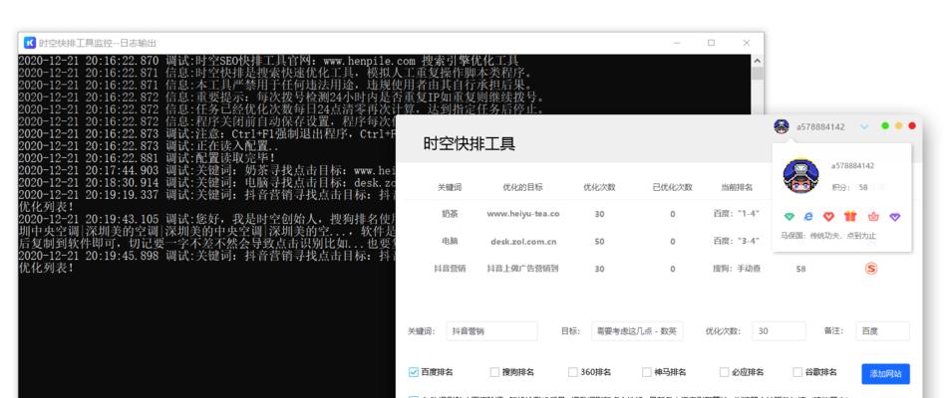Image resolution: width=950 pixels, height=398 pixels.
Task: Click the 百度:"1-4" ranking cell
Action: [x=736, y=214]
